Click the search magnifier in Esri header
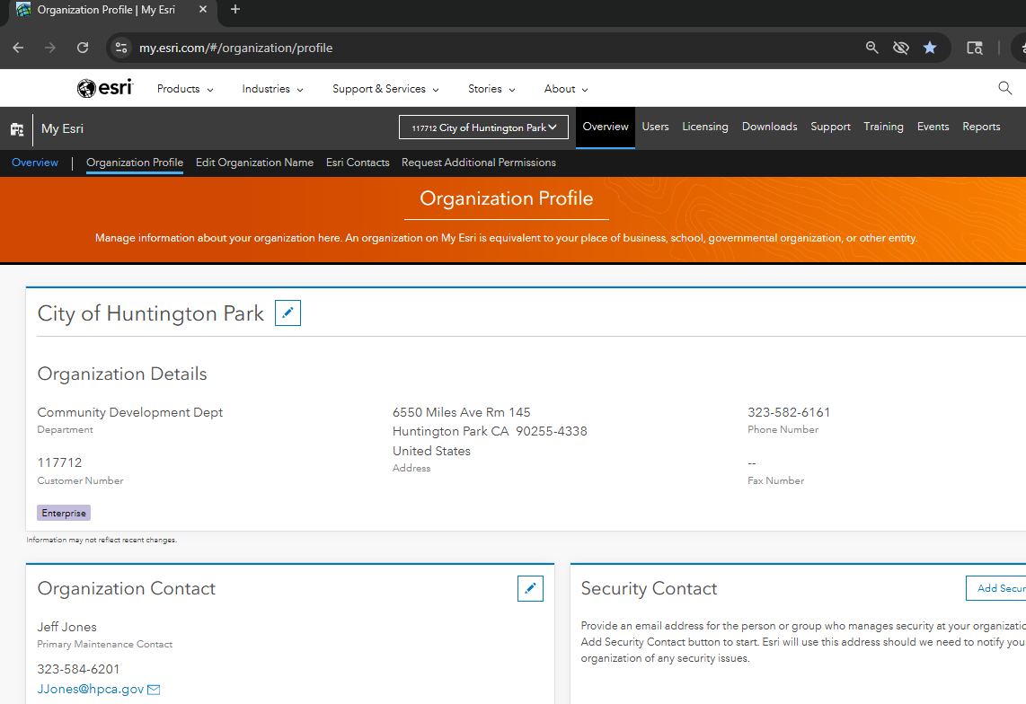The width and height of the screenshot is (1026, 704). pyautogui.click(x=1005, y=88)
